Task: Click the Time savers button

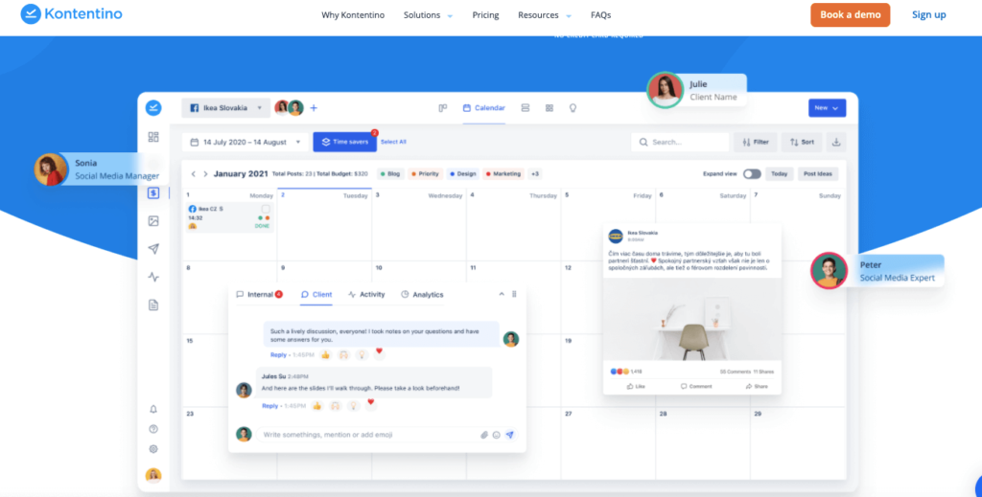Action: coord(345,142)
